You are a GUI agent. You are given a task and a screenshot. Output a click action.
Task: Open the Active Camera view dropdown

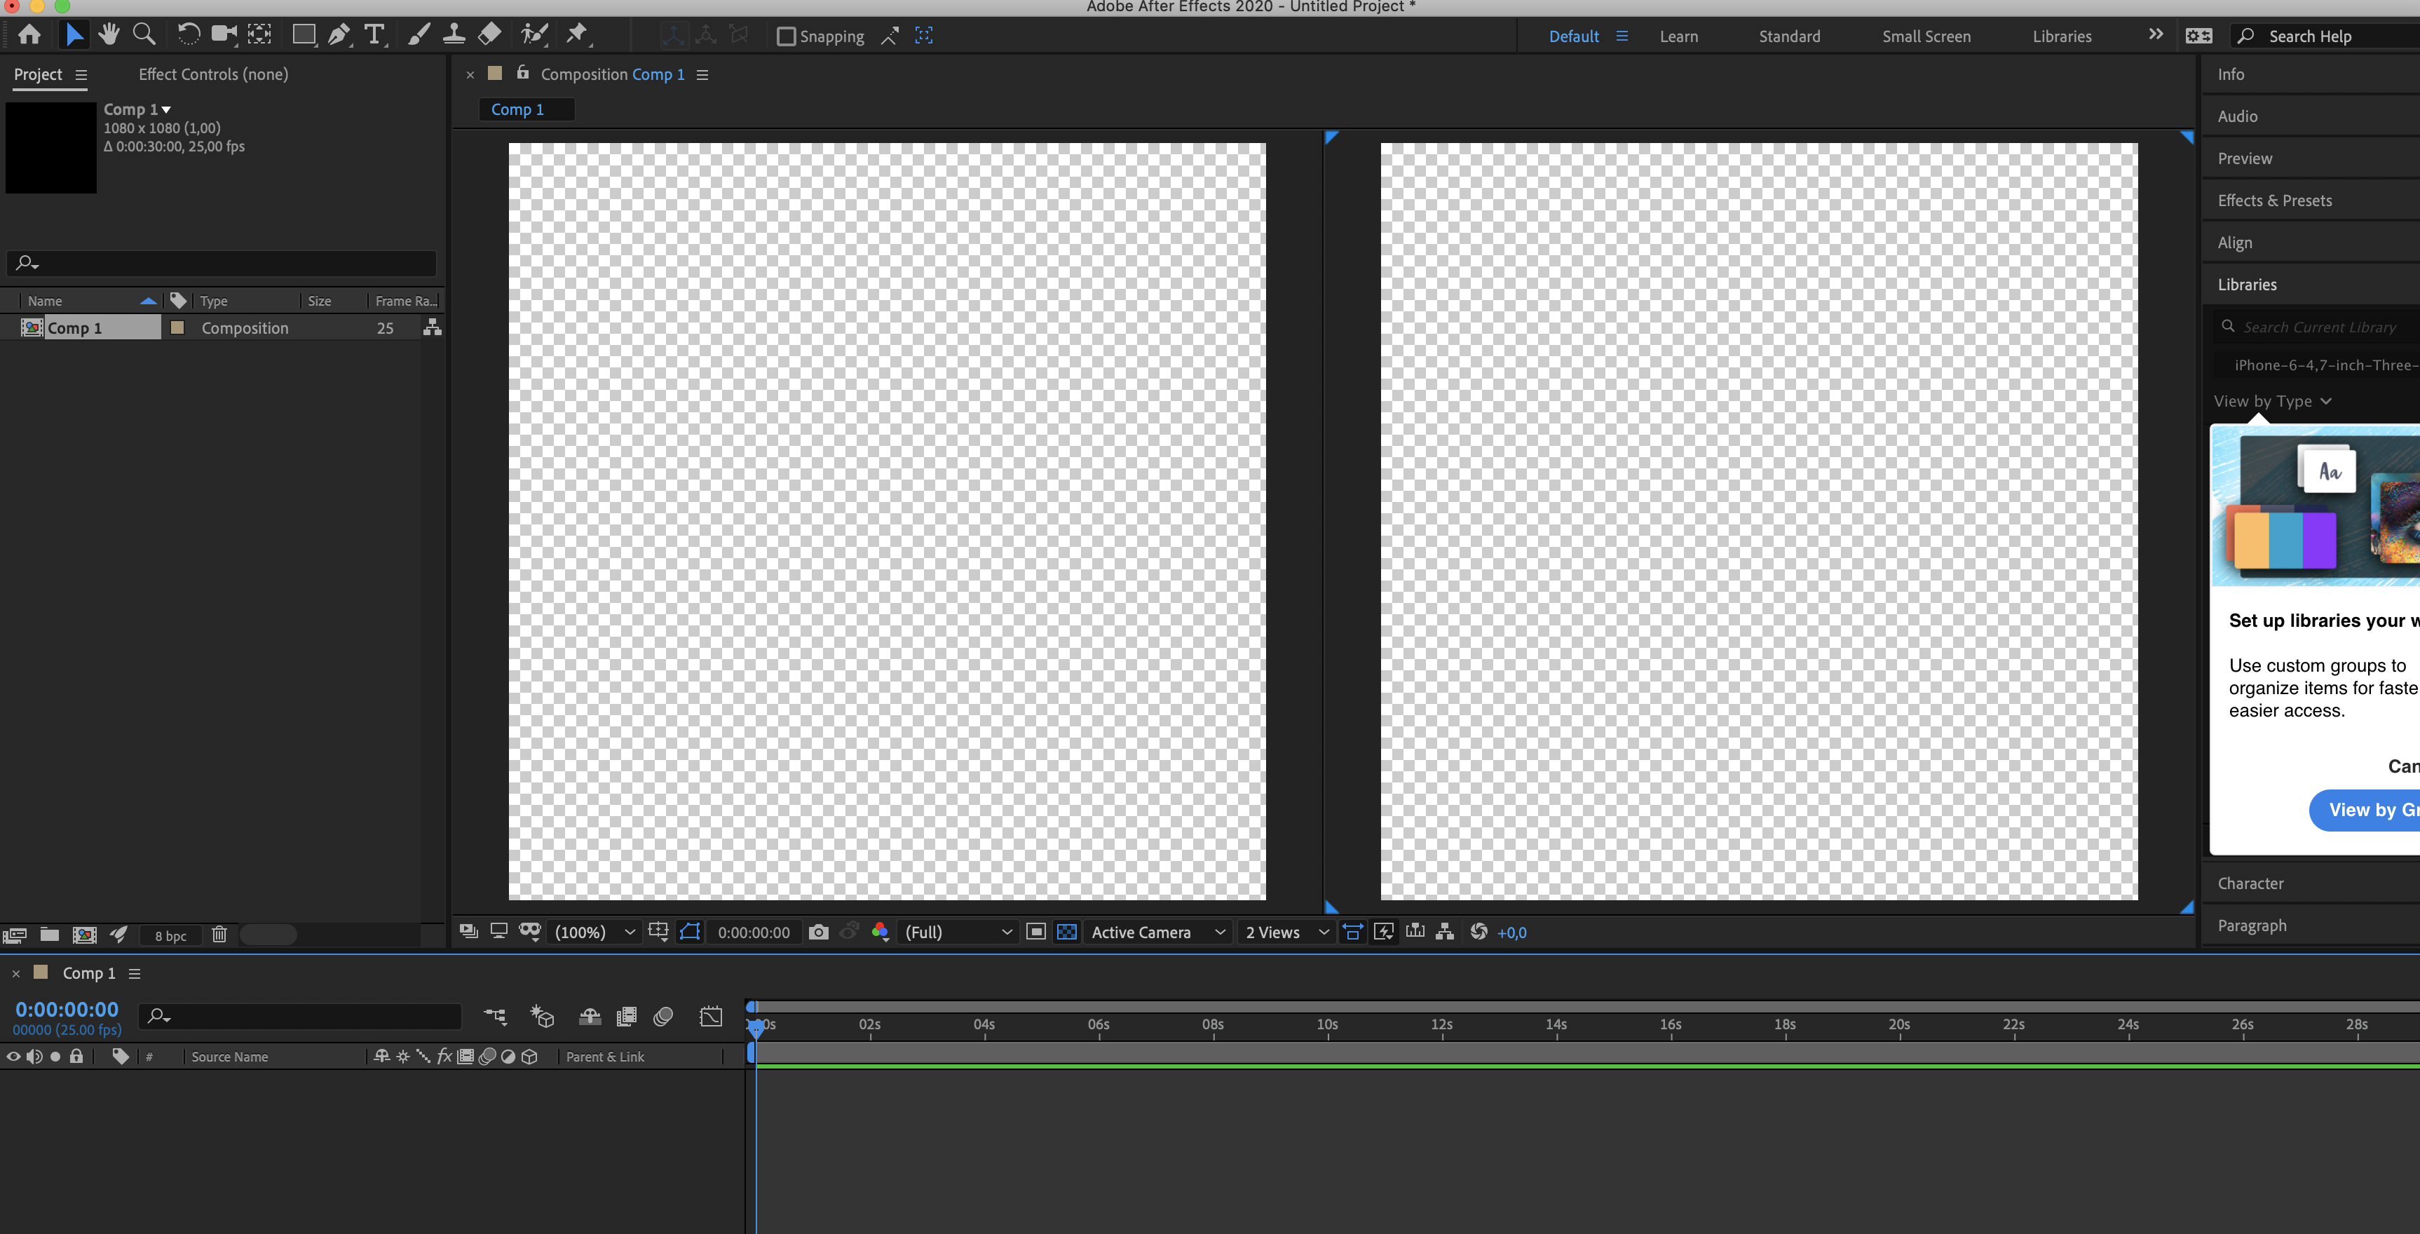[1157, 933]
